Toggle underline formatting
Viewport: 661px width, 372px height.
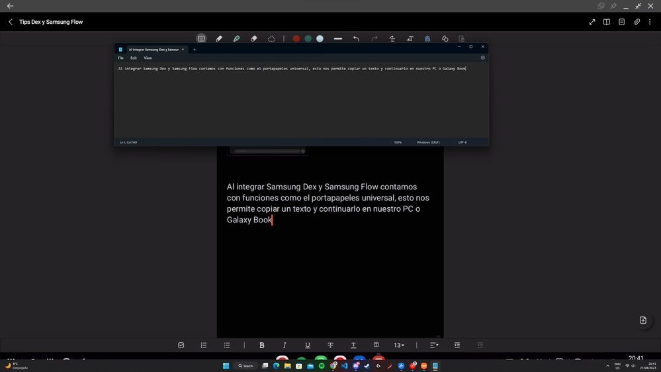pyautogui.click(x=308, y=345)
